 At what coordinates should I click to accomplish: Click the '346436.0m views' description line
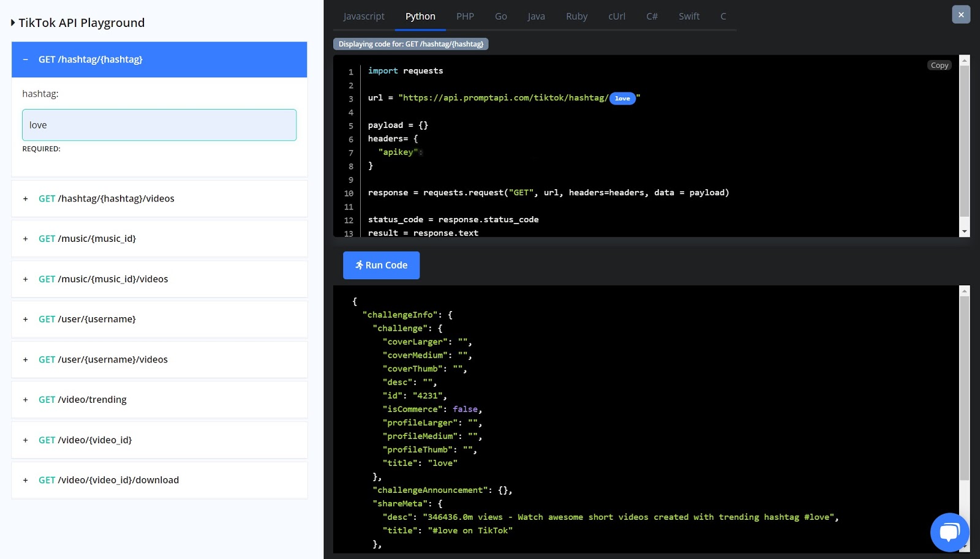tap(611, 517)
